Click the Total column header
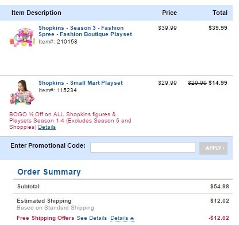The height and width of the screenshot is (225, 239). point(220,13)
